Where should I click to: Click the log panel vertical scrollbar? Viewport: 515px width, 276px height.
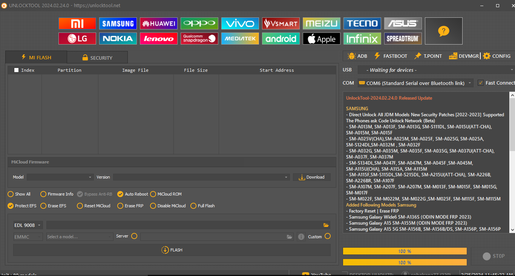[512, 125]
